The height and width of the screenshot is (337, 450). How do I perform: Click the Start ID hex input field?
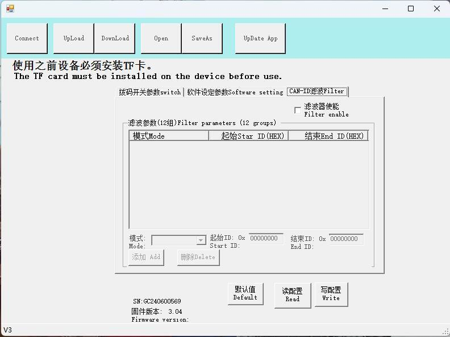[265, 239]
